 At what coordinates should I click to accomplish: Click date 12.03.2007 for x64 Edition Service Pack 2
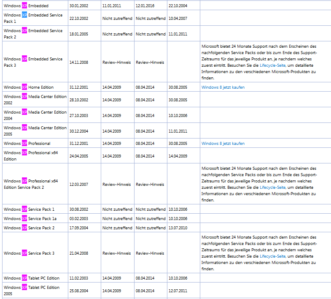79,185
